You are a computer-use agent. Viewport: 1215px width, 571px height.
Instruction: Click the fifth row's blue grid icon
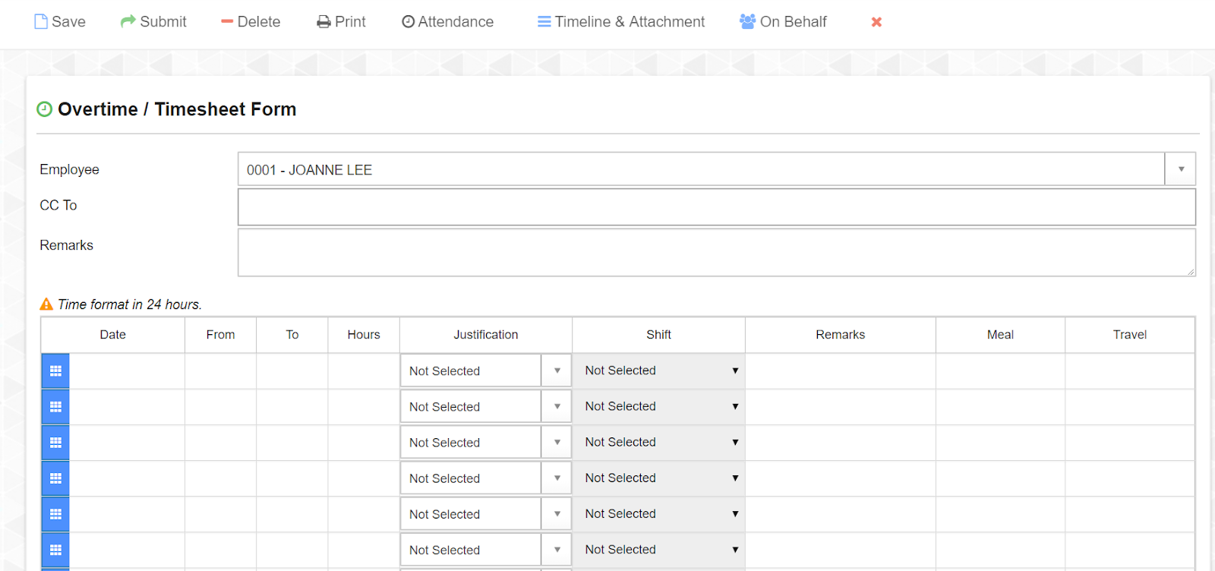55,514
